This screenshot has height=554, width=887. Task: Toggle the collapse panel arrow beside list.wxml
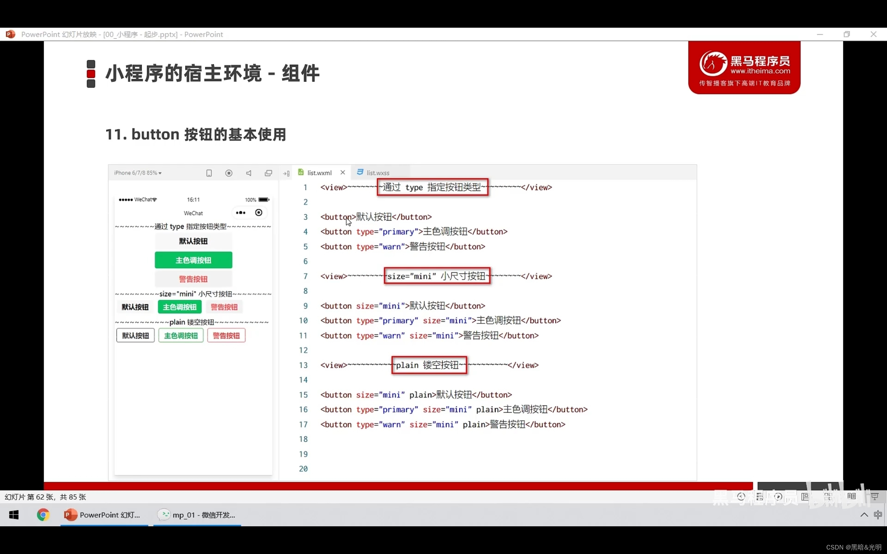286,173
